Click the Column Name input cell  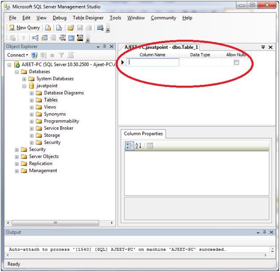pyautogui.click(x=152, y=62)
